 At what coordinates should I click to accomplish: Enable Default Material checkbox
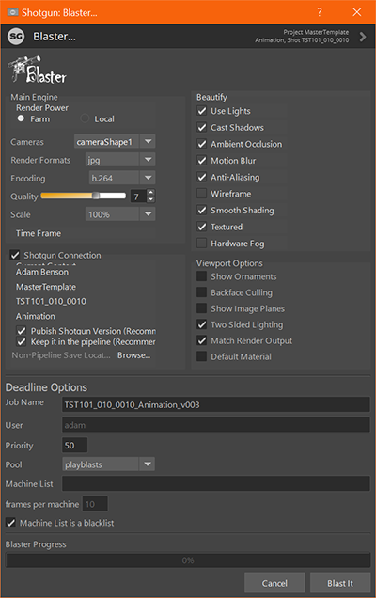[x=202, y=356]
